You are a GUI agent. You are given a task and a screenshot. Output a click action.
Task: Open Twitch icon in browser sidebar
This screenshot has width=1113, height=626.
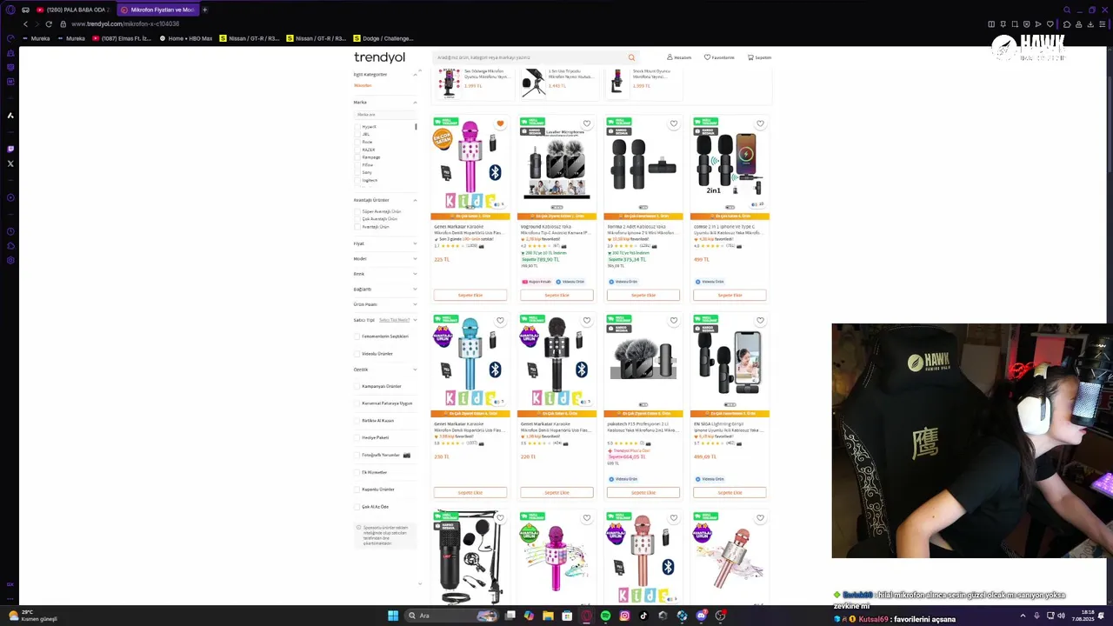(x=10, y=149)
